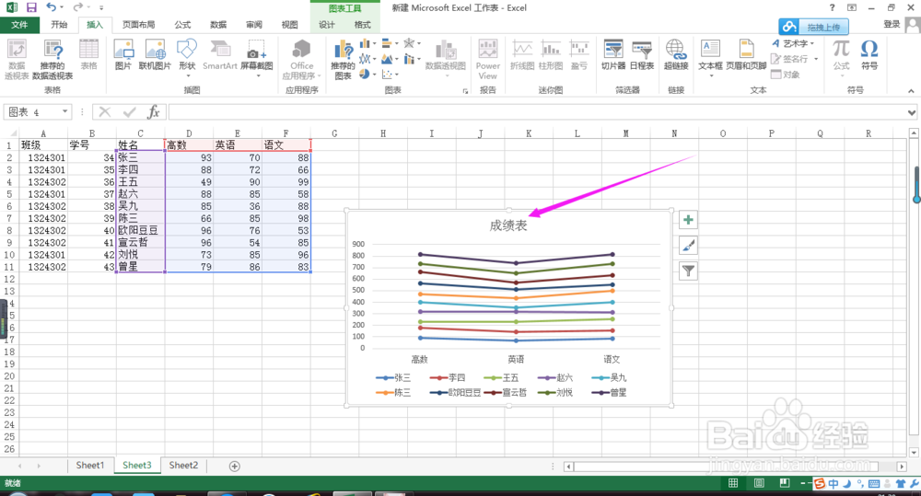Add a new sheet with plus button
Image resolution: width=921 pixels, height=496 pixels.
point(234,466)
